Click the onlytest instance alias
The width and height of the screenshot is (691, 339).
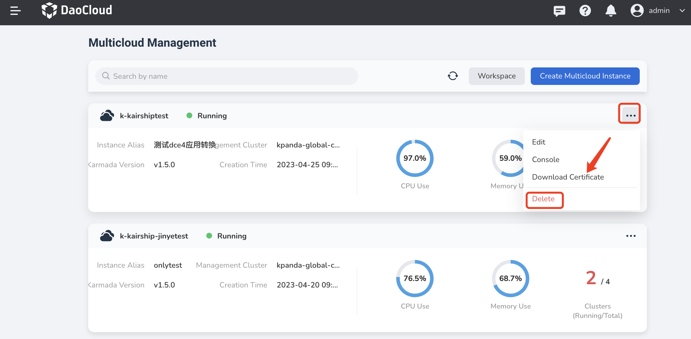pyautogui.click(x=168, y=265)
